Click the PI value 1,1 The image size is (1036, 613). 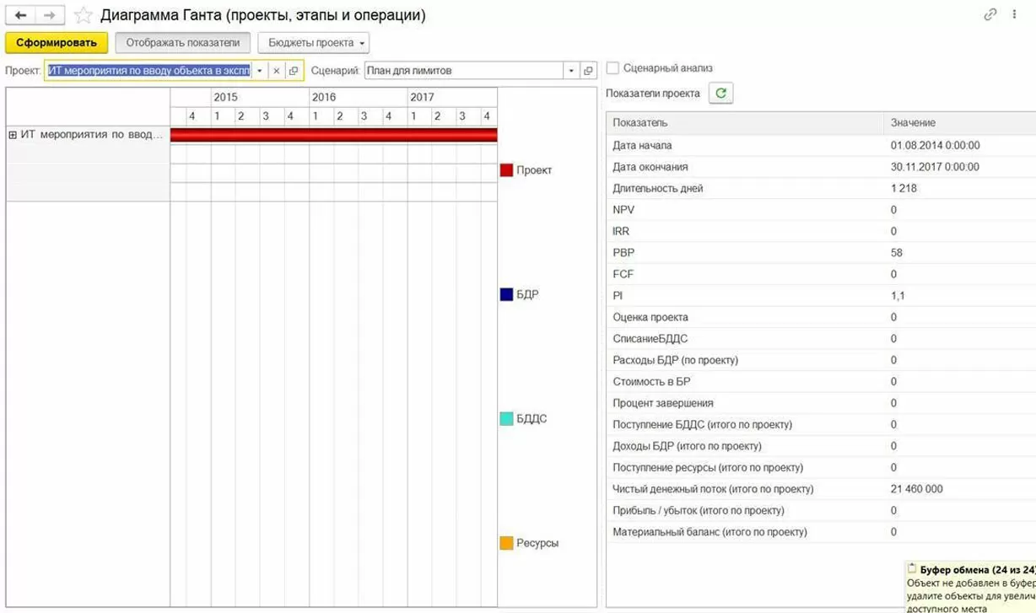click(898, 296)
